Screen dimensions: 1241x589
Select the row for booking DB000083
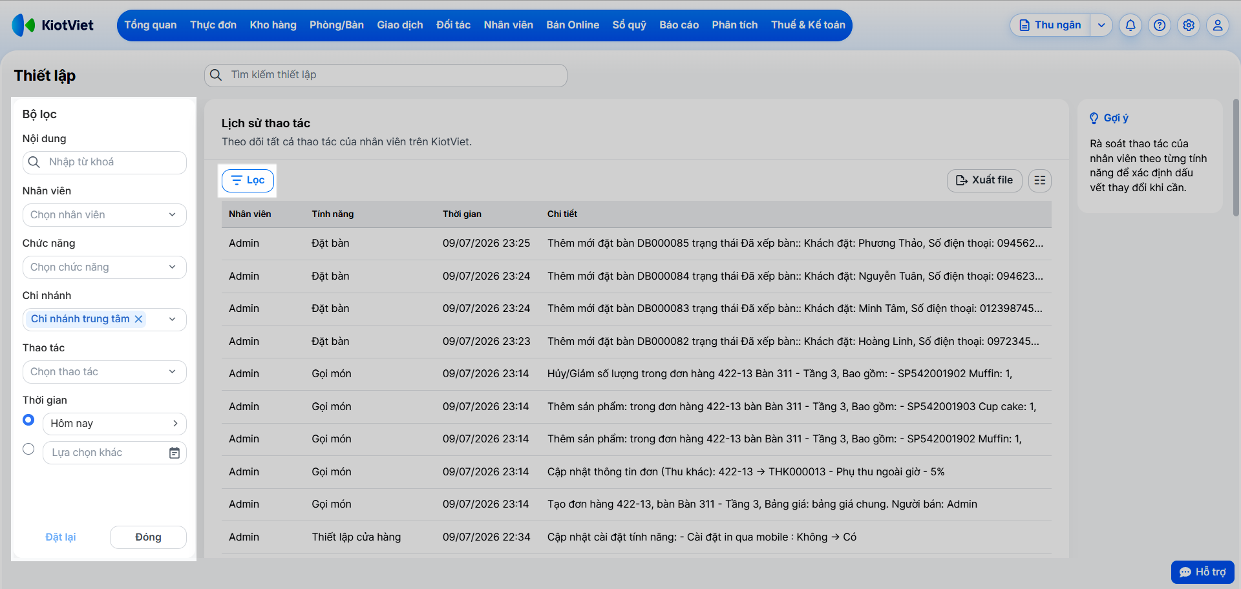[x=637, y=309]
